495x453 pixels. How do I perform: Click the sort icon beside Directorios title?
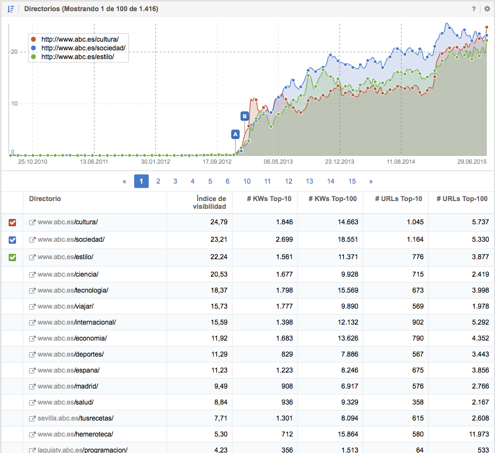tap(11, 9)
